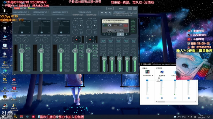Viewport: 213px width, 119px height.
Task: Open the NetEase Cloud Music desktop shortcut
Action: click(x=14, y=89)
